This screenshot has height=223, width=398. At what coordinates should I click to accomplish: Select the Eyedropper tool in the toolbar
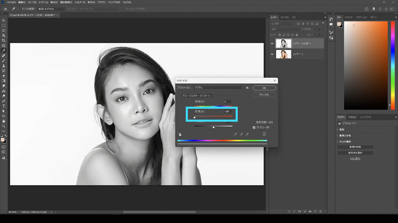pyautogui.click(x=3, y=51)
